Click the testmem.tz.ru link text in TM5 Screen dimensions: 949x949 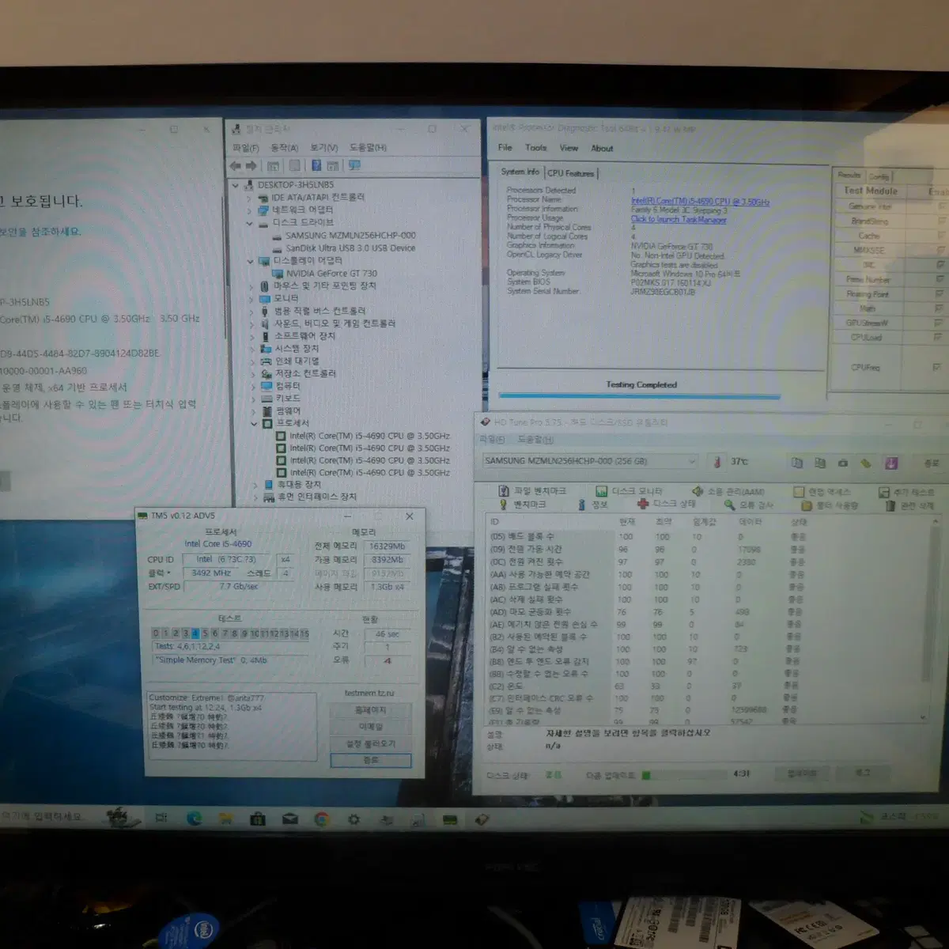tap(369, 694)
